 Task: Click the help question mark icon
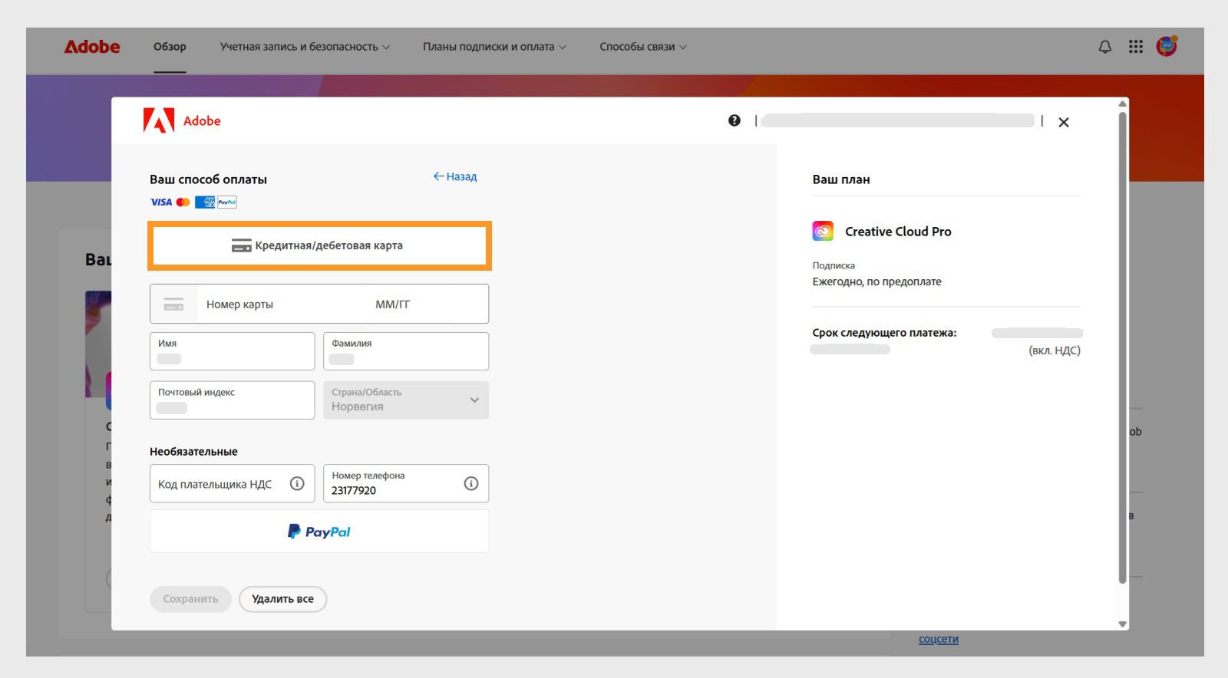pyautogui.click(x=734, y=120)
